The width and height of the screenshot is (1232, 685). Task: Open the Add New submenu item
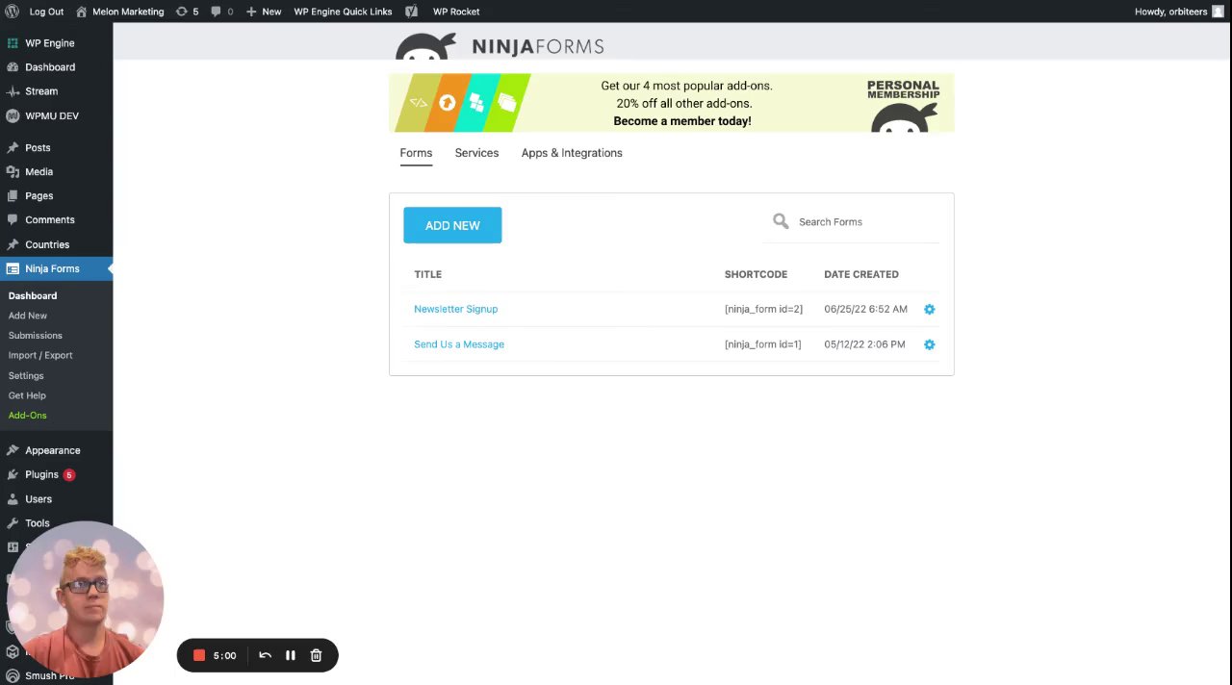(28, 316)
